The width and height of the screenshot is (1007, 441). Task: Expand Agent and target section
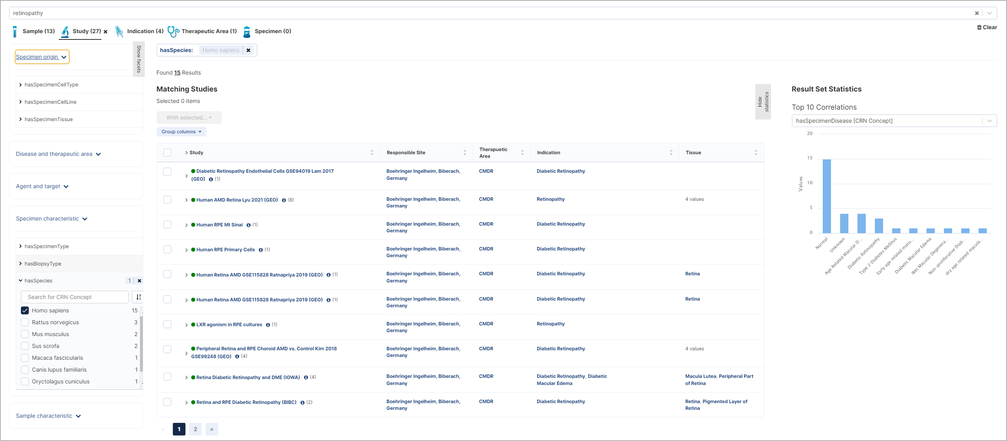[42, 187]
